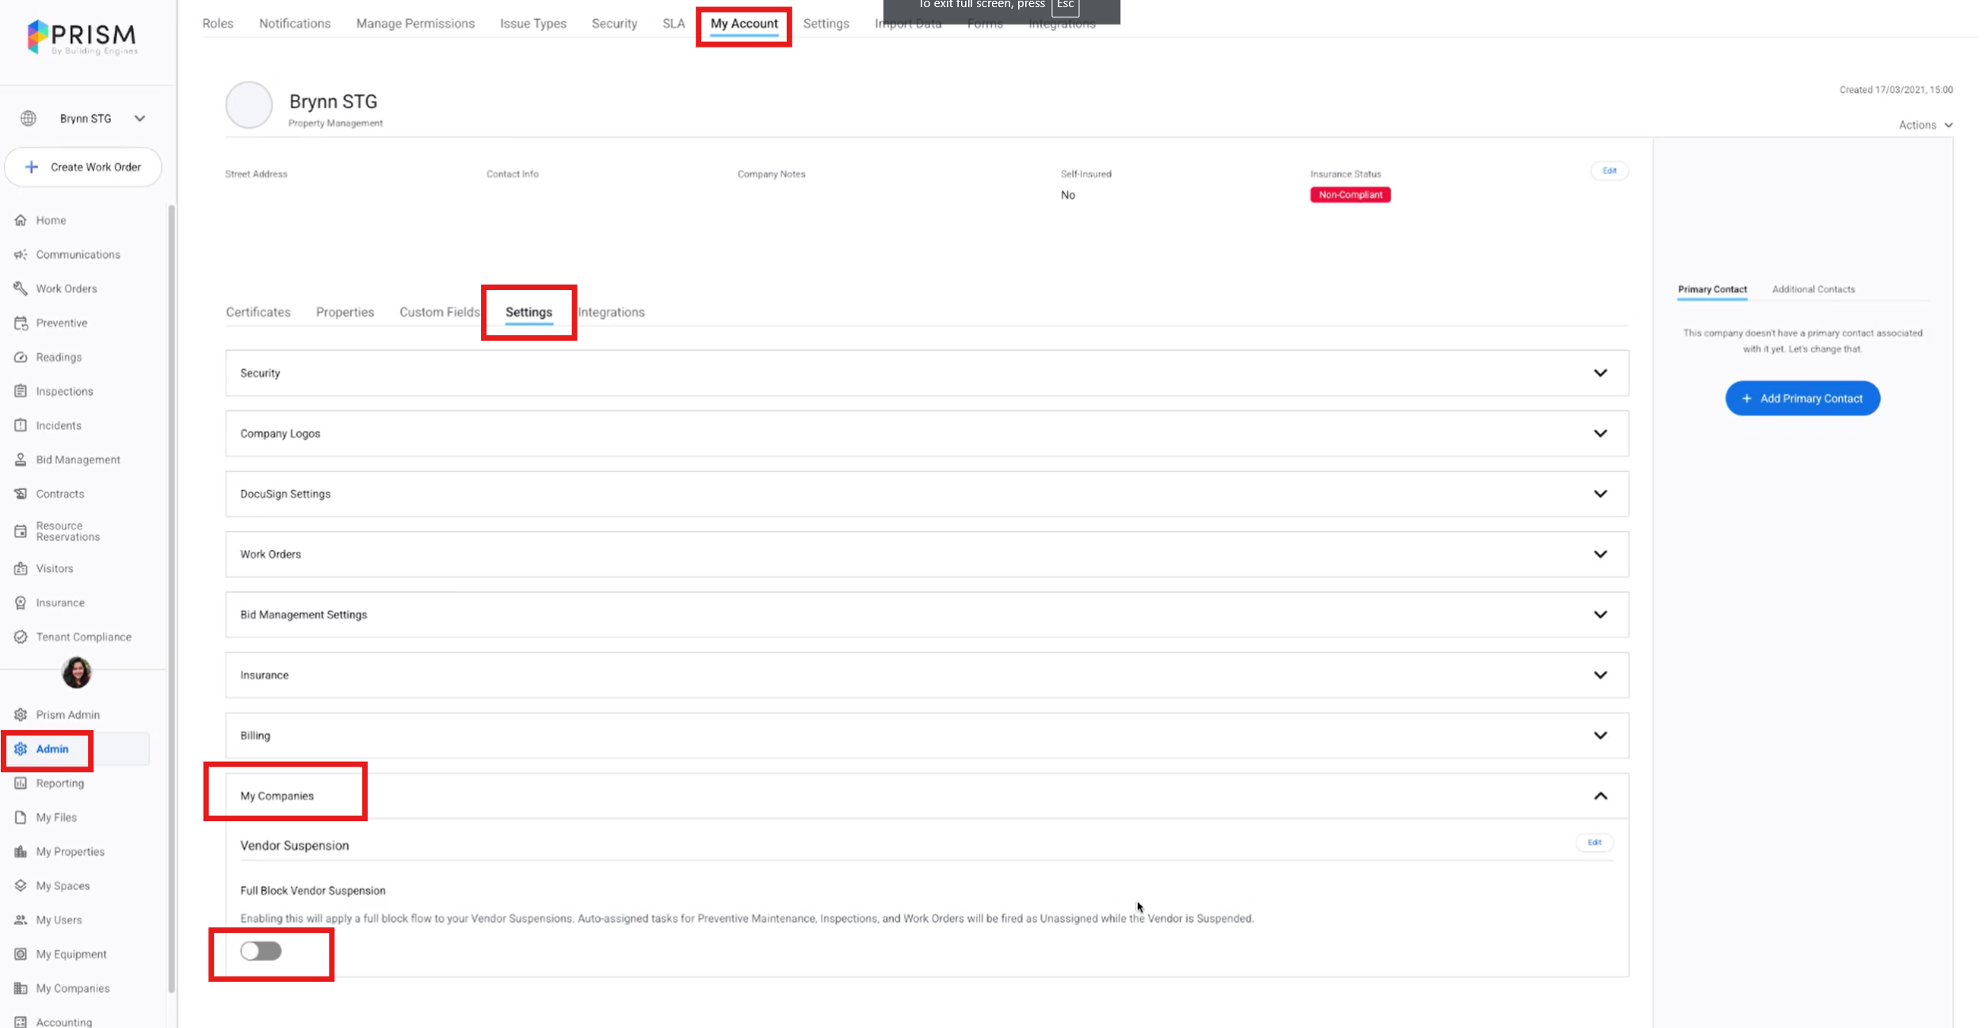
Task: Click the Tenant Compliance icon
Action: tap(21, 636)
